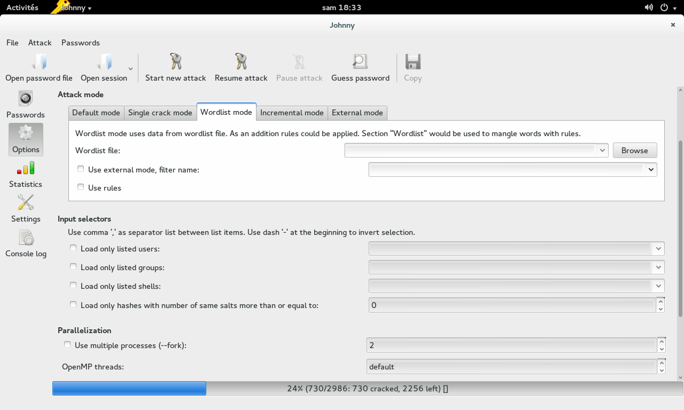The height and width of the screenshot is (410, 684).
Task: Expand the listed groups combo box
Action: [x=658, y=267]
